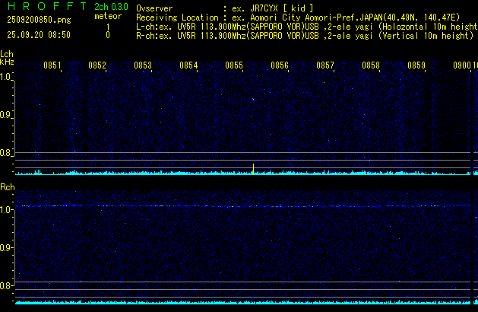Click the white signal spike in Lch

pos(252,167)
